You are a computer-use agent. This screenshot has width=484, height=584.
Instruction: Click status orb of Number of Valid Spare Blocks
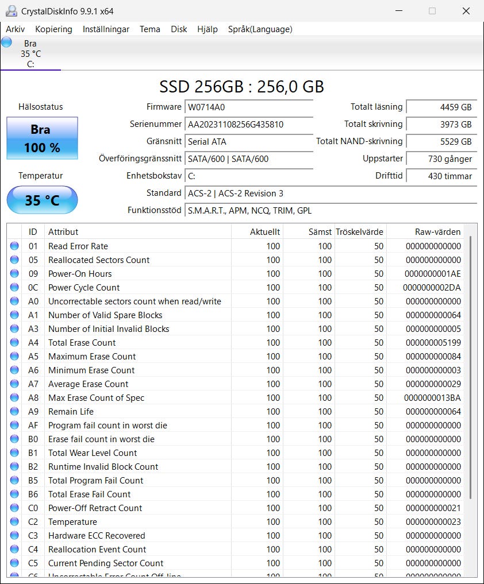pos(14,315)
